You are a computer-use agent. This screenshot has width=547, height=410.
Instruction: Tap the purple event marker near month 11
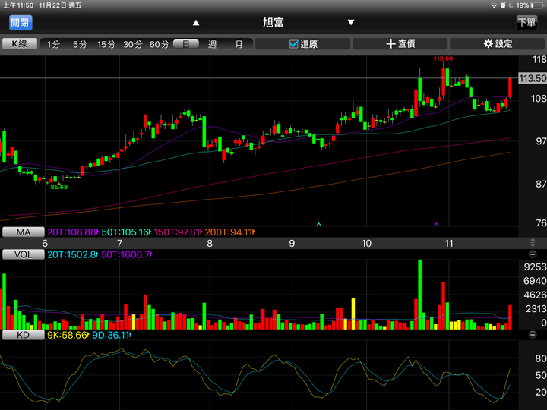(x=436, y=224)
